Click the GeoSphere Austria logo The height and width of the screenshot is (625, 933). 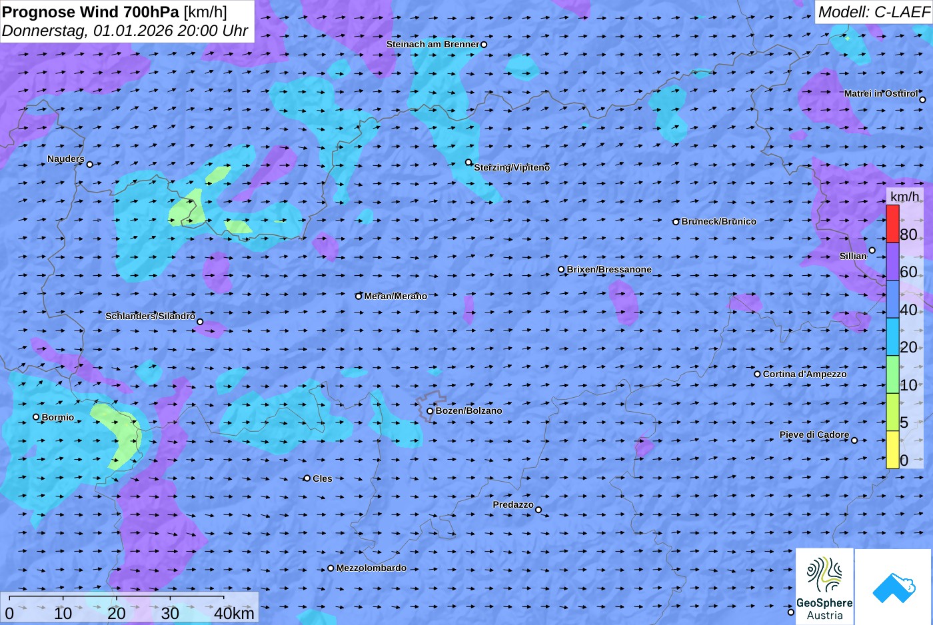824,586
